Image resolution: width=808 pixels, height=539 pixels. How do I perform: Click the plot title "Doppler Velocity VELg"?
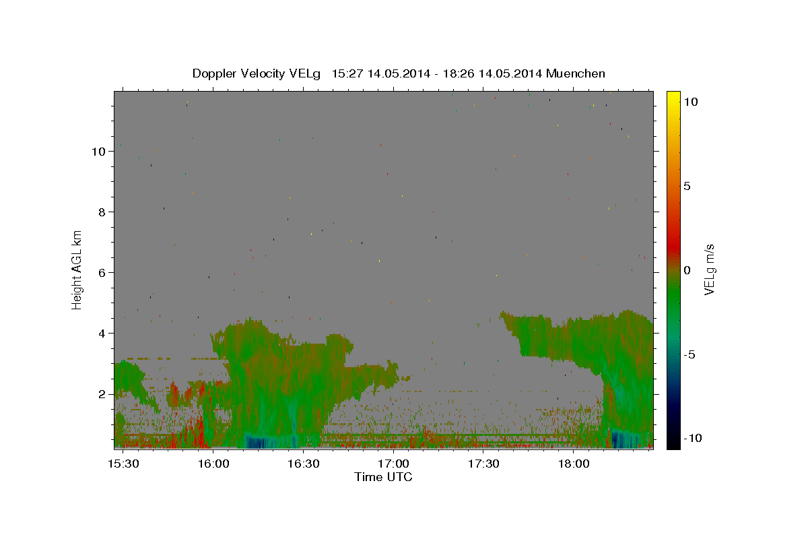tap(257, 73)
